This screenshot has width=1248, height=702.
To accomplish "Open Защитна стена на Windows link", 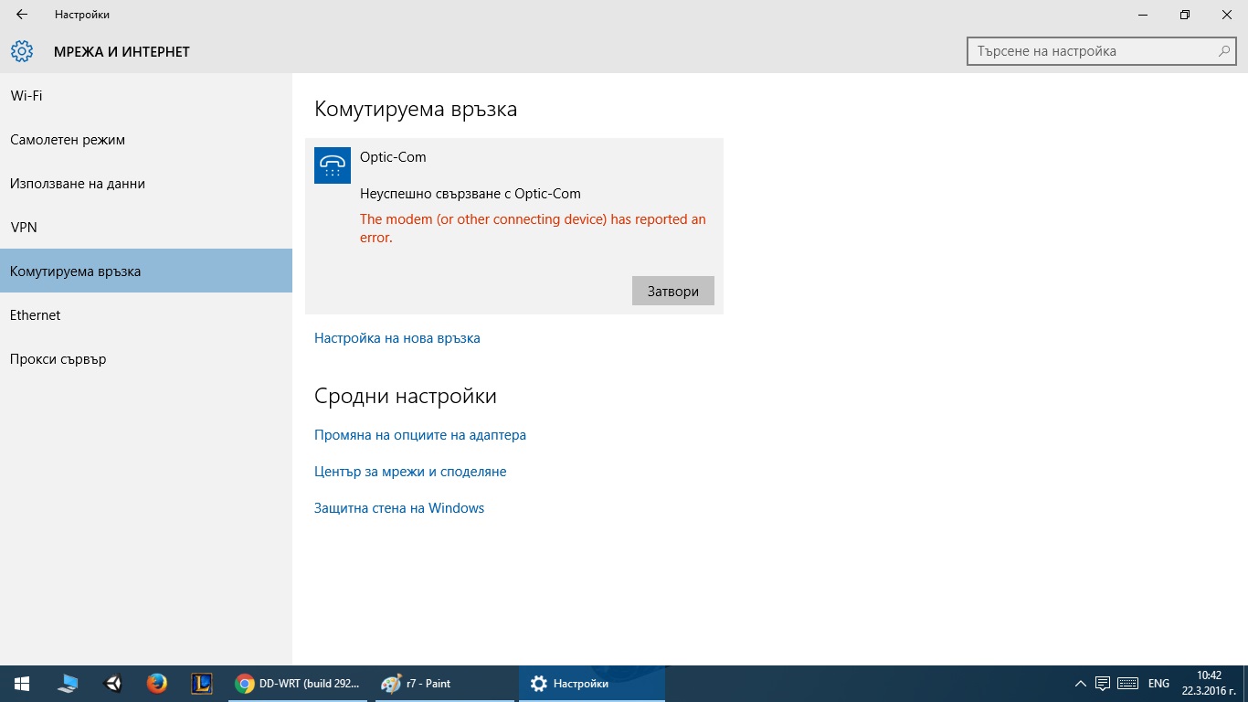I will [399, 508].
